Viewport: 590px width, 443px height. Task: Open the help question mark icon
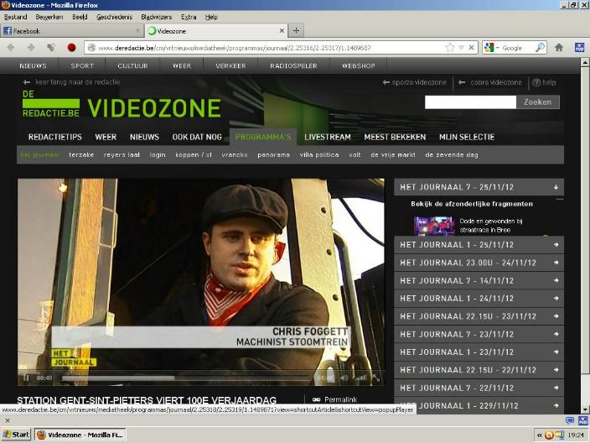point(536,82)
